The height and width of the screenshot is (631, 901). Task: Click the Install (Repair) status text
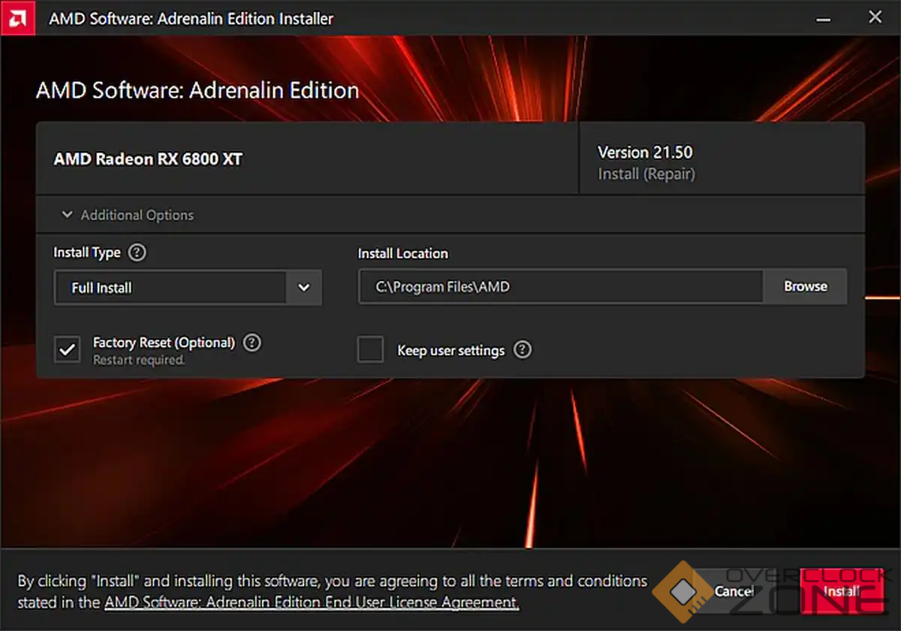646,174
